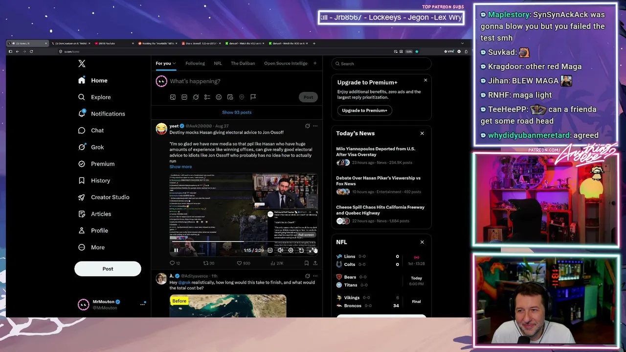Viewport: 626px width, 352px height.
Task: Open more options on yeet's post
Action: pos(315,126)
